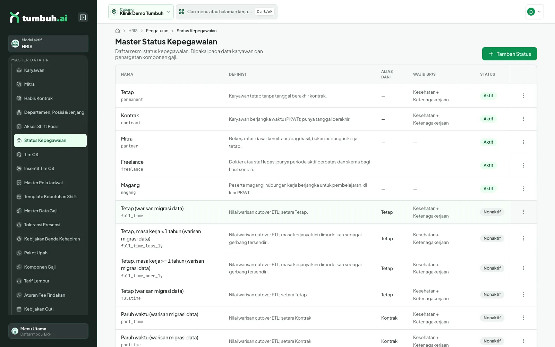Click the Tambah Status button

509,54
